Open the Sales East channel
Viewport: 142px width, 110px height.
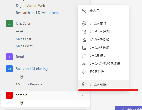[24, 39]
